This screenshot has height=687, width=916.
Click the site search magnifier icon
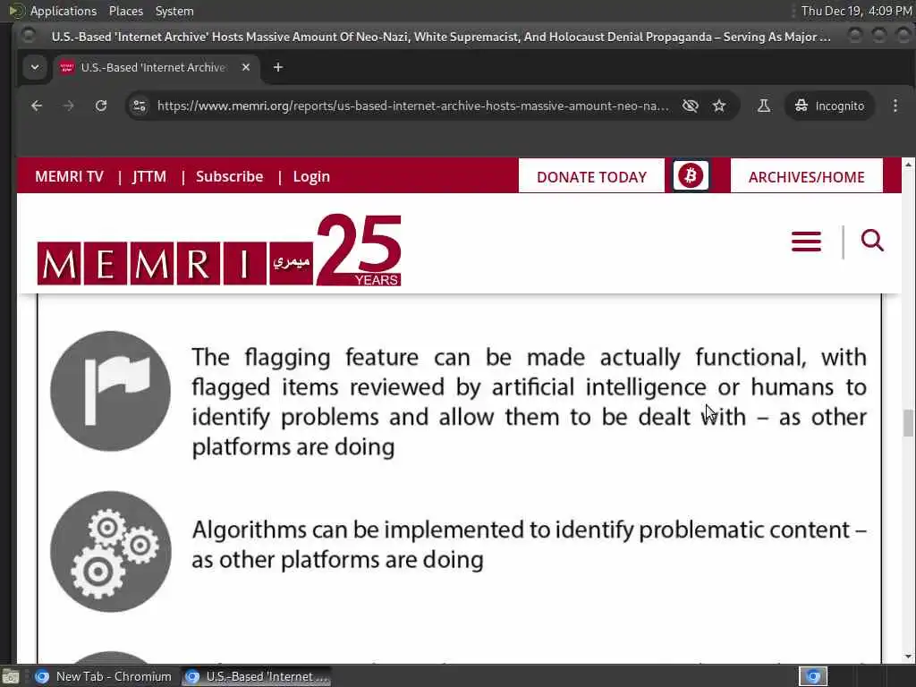872,240
